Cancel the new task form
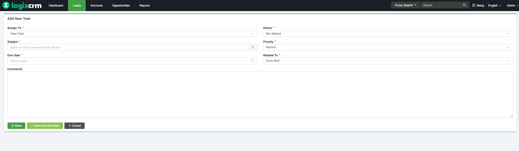The image size is (519, 151). pos(75,126)
